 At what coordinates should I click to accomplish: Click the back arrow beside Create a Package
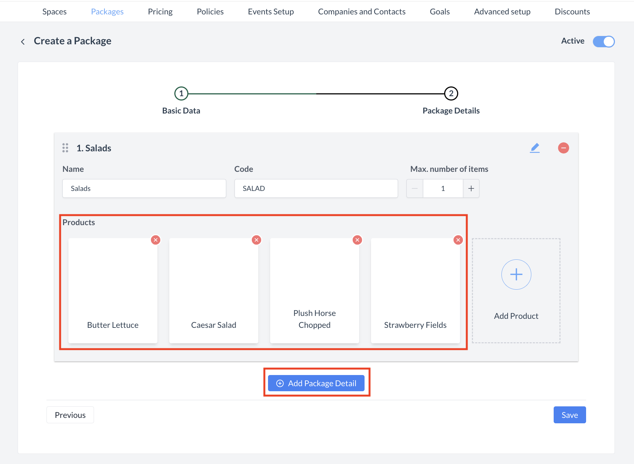[x=23, y=42]
